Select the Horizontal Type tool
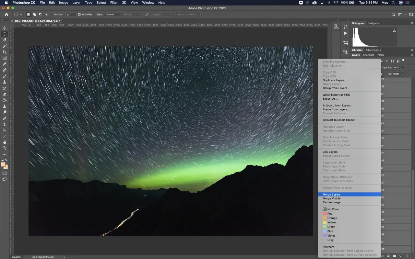Viewport: 415px width, 259px height. 5,124
